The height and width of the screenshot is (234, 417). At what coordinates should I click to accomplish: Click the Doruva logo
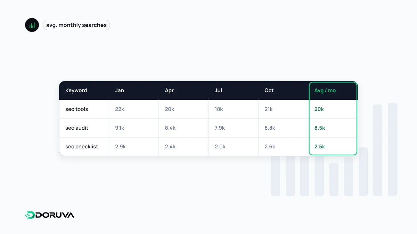[x=50, y=215]
